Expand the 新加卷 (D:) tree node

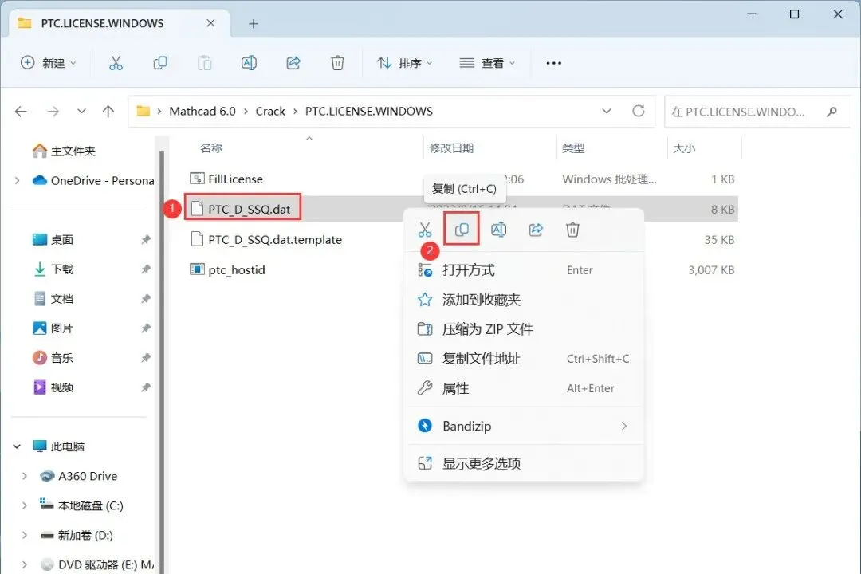[24, 535]
